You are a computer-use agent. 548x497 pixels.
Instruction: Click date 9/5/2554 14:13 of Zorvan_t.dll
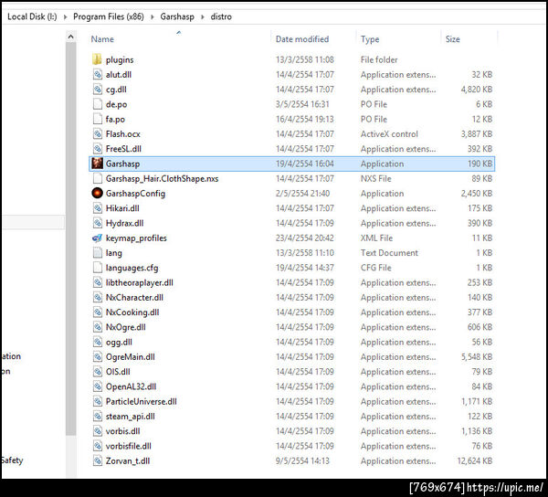pyautogui.click(x=302, y=461)
